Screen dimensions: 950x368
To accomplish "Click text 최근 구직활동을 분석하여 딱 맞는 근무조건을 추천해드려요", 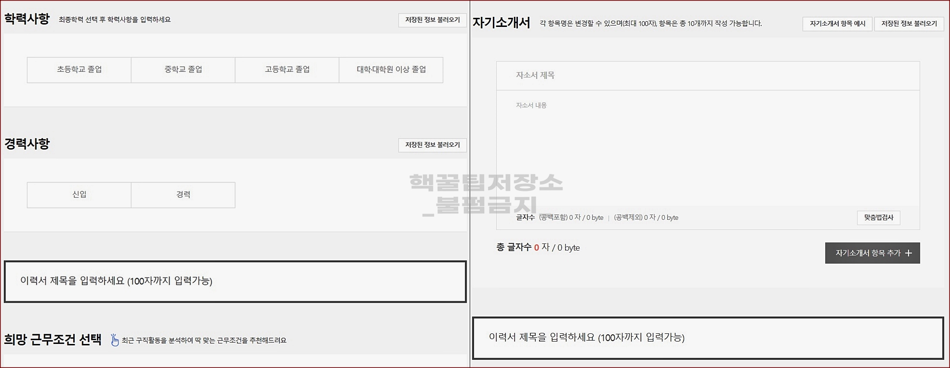I will [x=204, y=341].
